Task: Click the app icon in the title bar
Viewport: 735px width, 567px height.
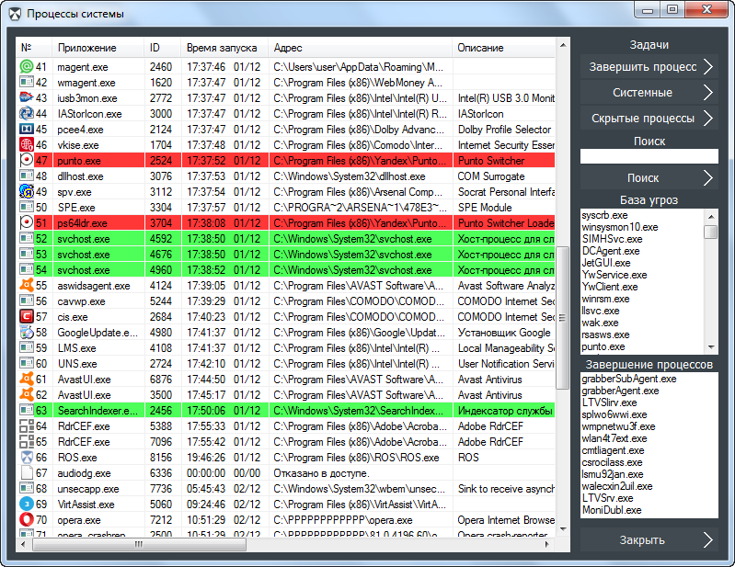Action: [x=14, y=14]
